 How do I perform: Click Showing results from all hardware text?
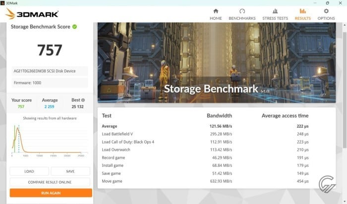tap(50, 118)
